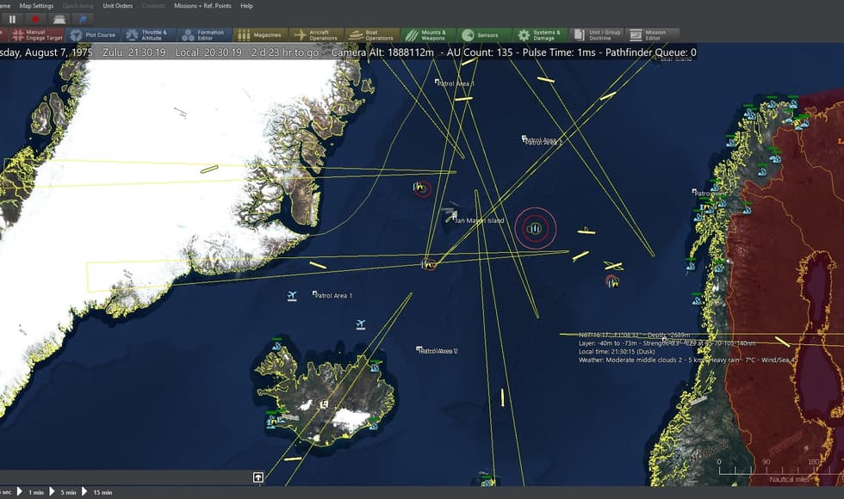The image size is (844, 499).
Task: Open the Aircraft Operations panel
Action: click(x=317, y=35)
